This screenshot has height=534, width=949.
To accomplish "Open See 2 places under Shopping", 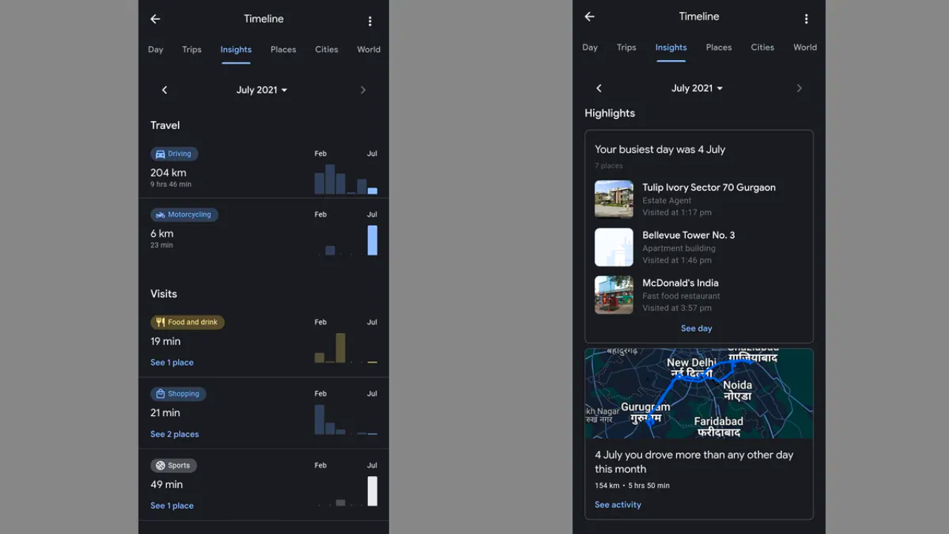I will (x=175, y=435).
